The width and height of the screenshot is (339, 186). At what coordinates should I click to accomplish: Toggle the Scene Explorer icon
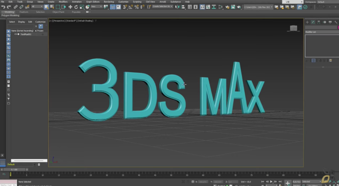coord(190,7)
